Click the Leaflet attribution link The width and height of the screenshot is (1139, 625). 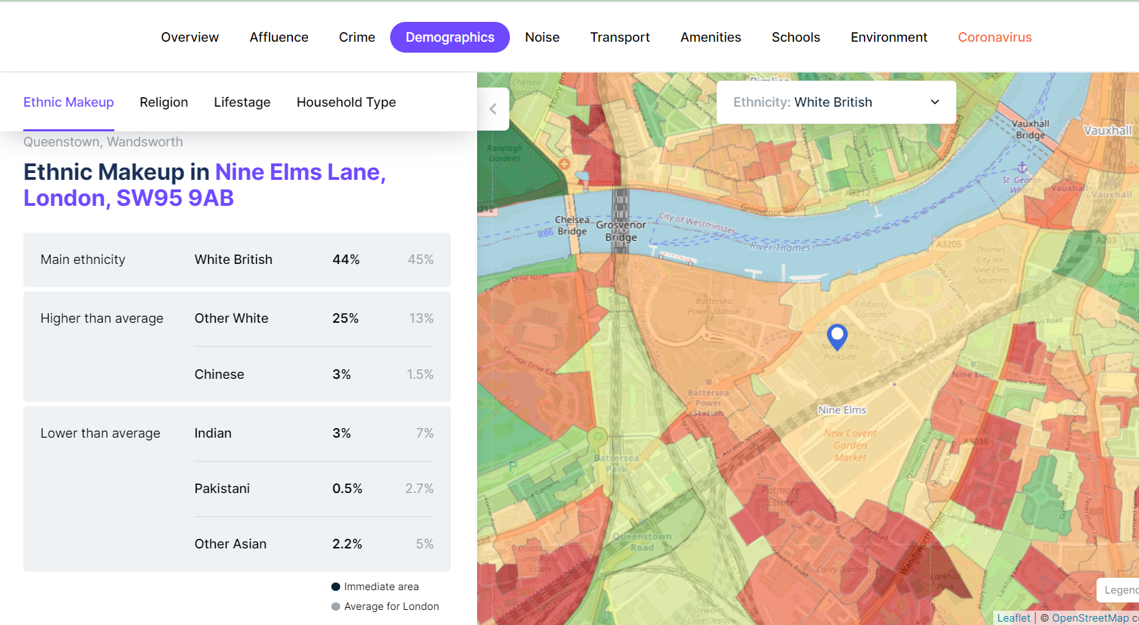coord(1013,617)
